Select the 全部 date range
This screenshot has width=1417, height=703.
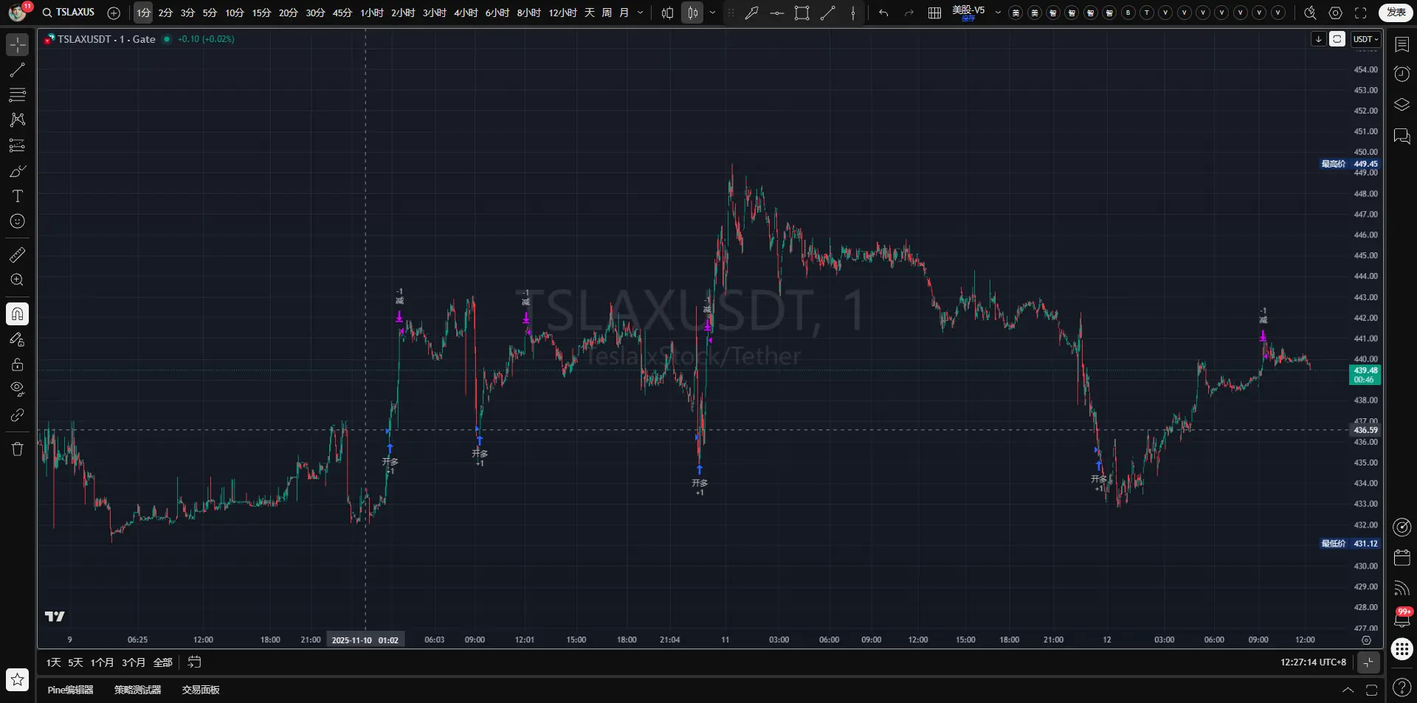162,662
